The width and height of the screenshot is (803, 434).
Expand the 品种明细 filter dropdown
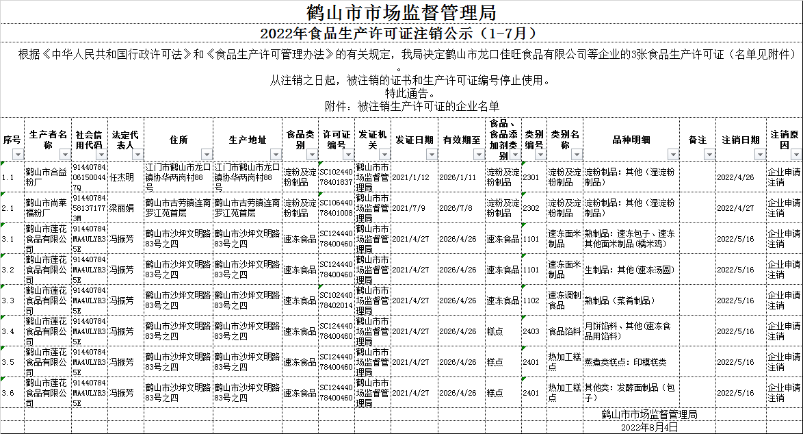pyautogui.click(x=673, y=155)
